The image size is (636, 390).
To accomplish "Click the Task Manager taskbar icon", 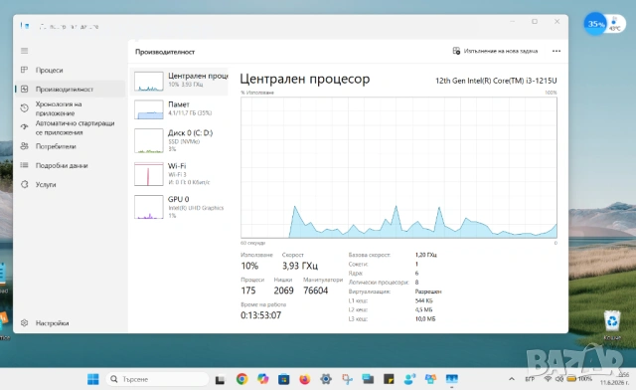I will tap(451, 379).
